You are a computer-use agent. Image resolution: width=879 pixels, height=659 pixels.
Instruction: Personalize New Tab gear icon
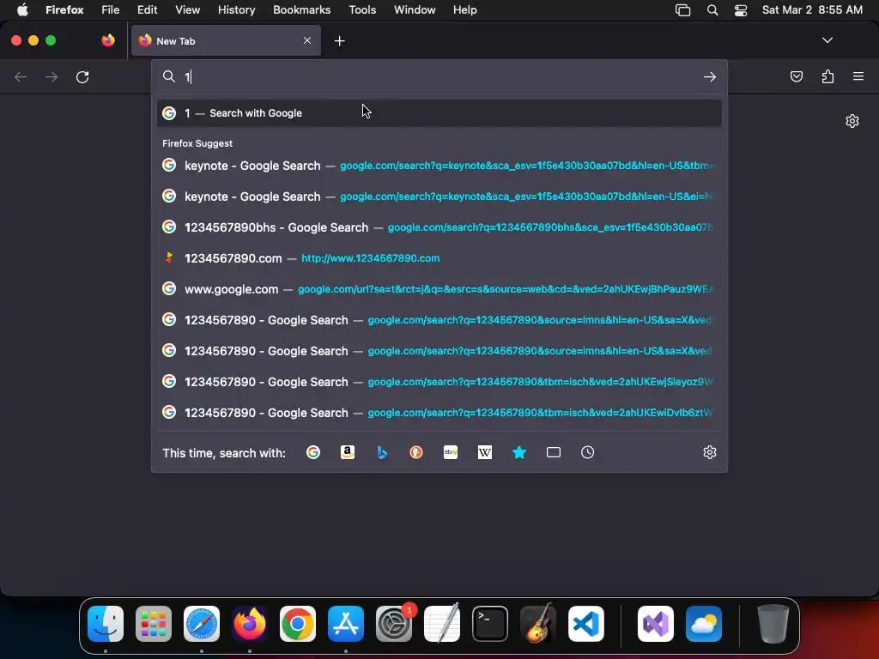click(852, 121)
